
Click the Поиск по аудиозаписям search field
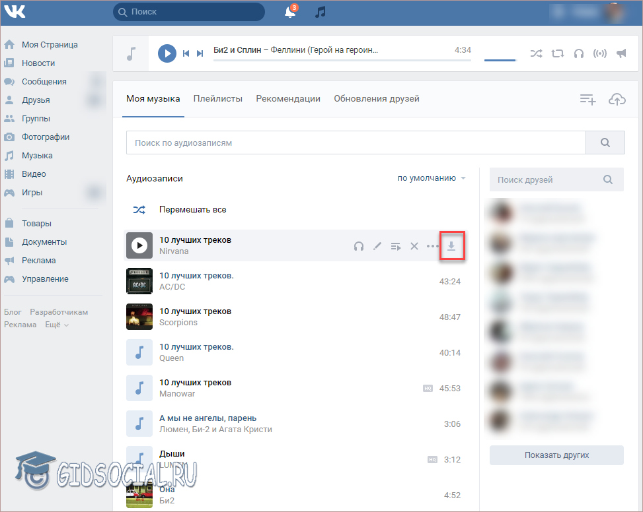click(356, 143)
